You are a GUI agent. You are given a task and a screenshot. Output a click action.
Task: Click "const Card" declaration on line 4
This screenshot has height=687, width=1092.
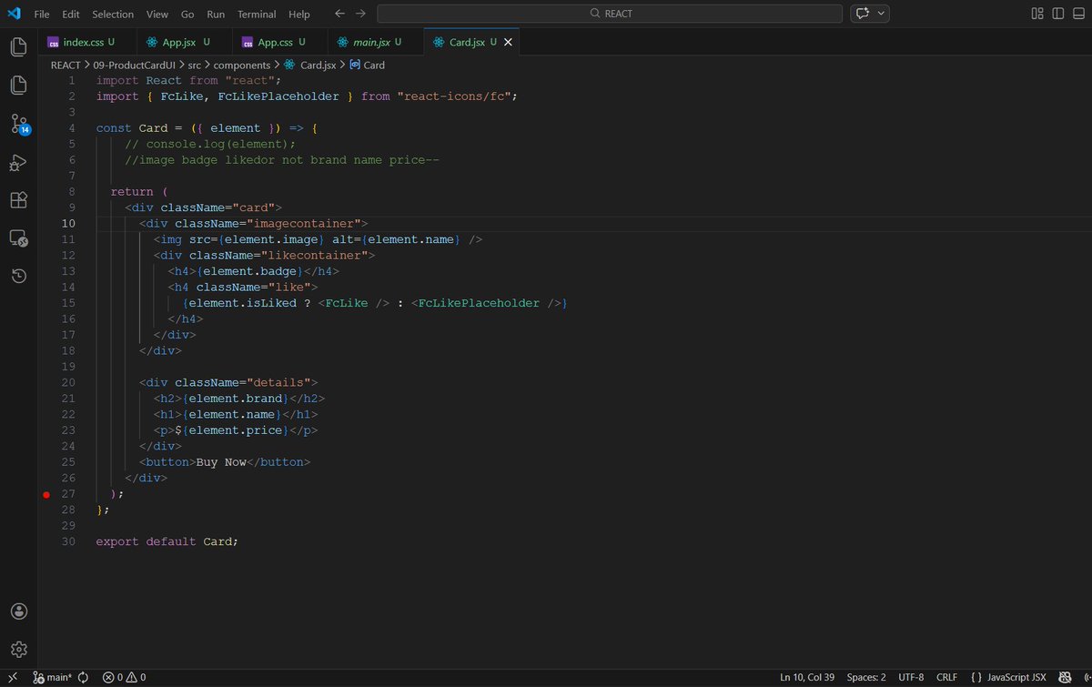(132, 128)
